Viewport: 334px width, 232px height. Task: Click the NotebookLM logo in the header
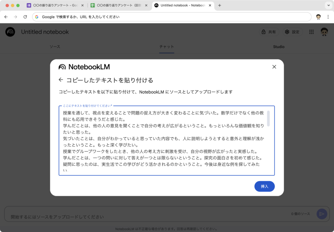(10, 32)
